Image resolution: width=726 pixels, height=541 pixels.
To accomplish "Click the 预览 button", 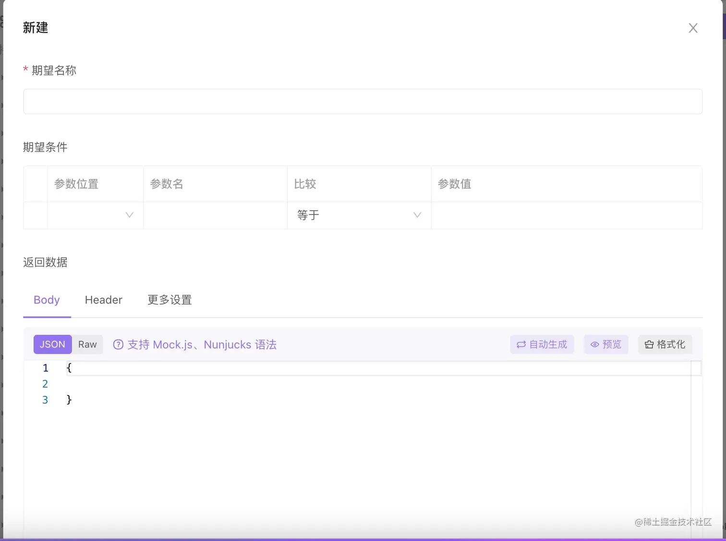I will [606, 344].
